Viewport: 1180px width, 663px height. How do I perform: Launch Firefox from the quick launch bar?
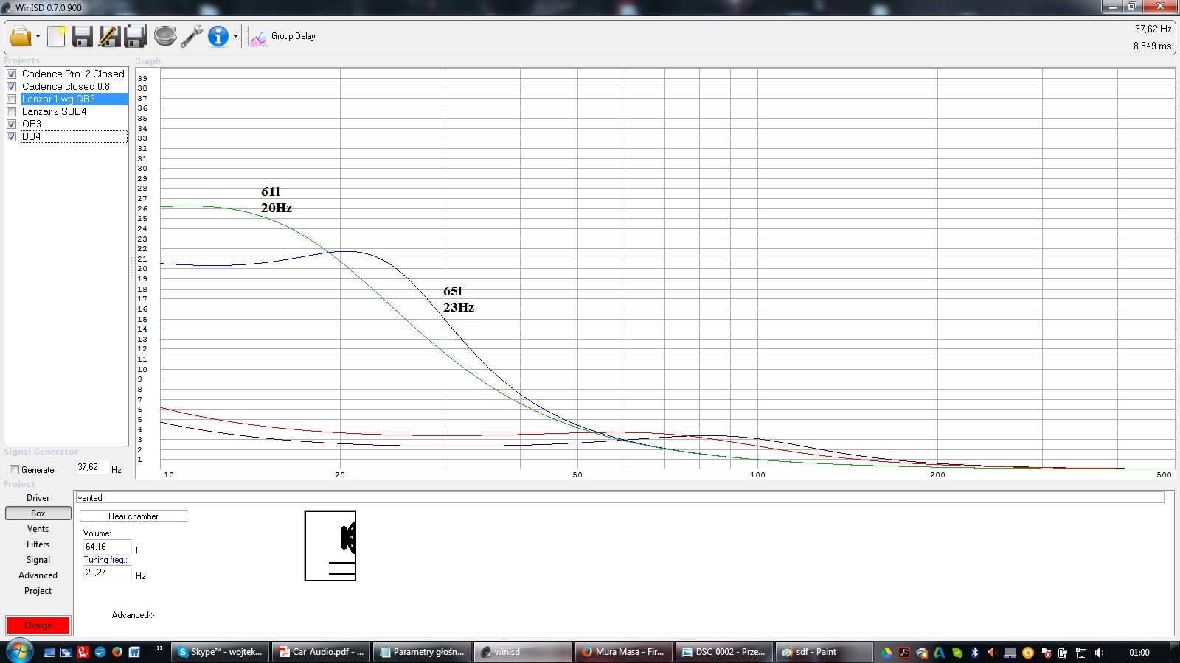coord(117,653)
